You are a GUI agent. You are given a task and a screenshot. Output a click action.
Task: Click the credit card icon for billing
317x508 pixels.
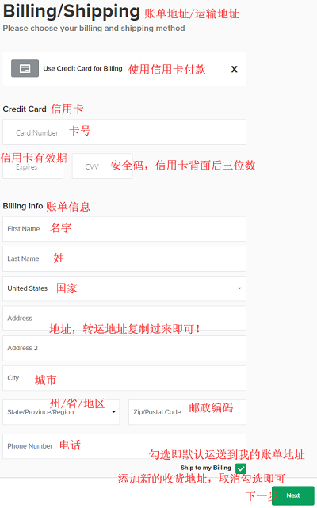tap(25, 68)
